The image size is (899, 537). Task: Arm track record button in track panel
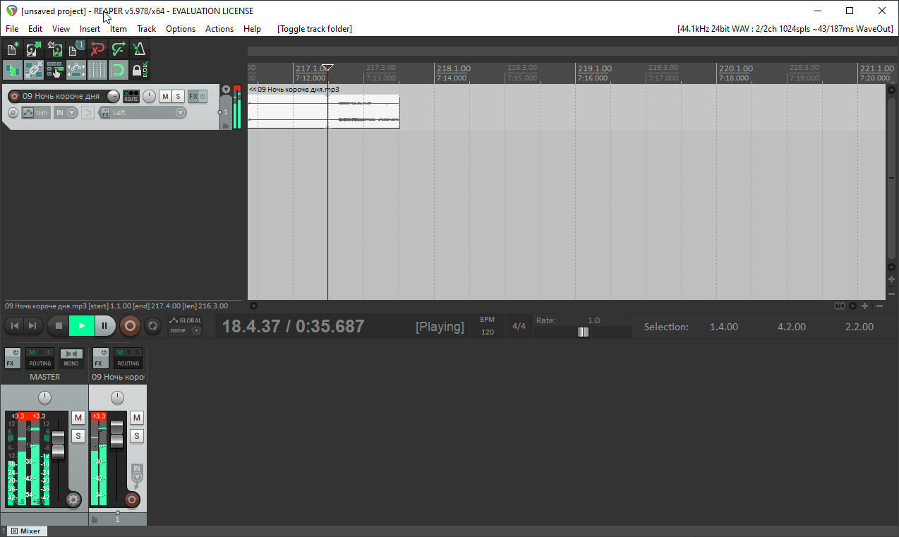pyautogui.click(x=13, y=97)
